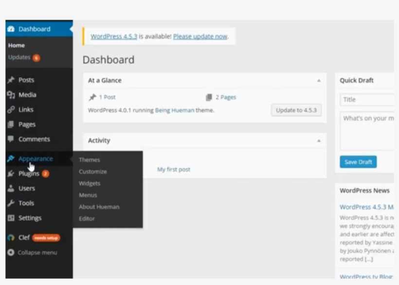Screen dimensions: 399x285
Task: Collapse the Activity panel
Action: (x=319, y=141)
